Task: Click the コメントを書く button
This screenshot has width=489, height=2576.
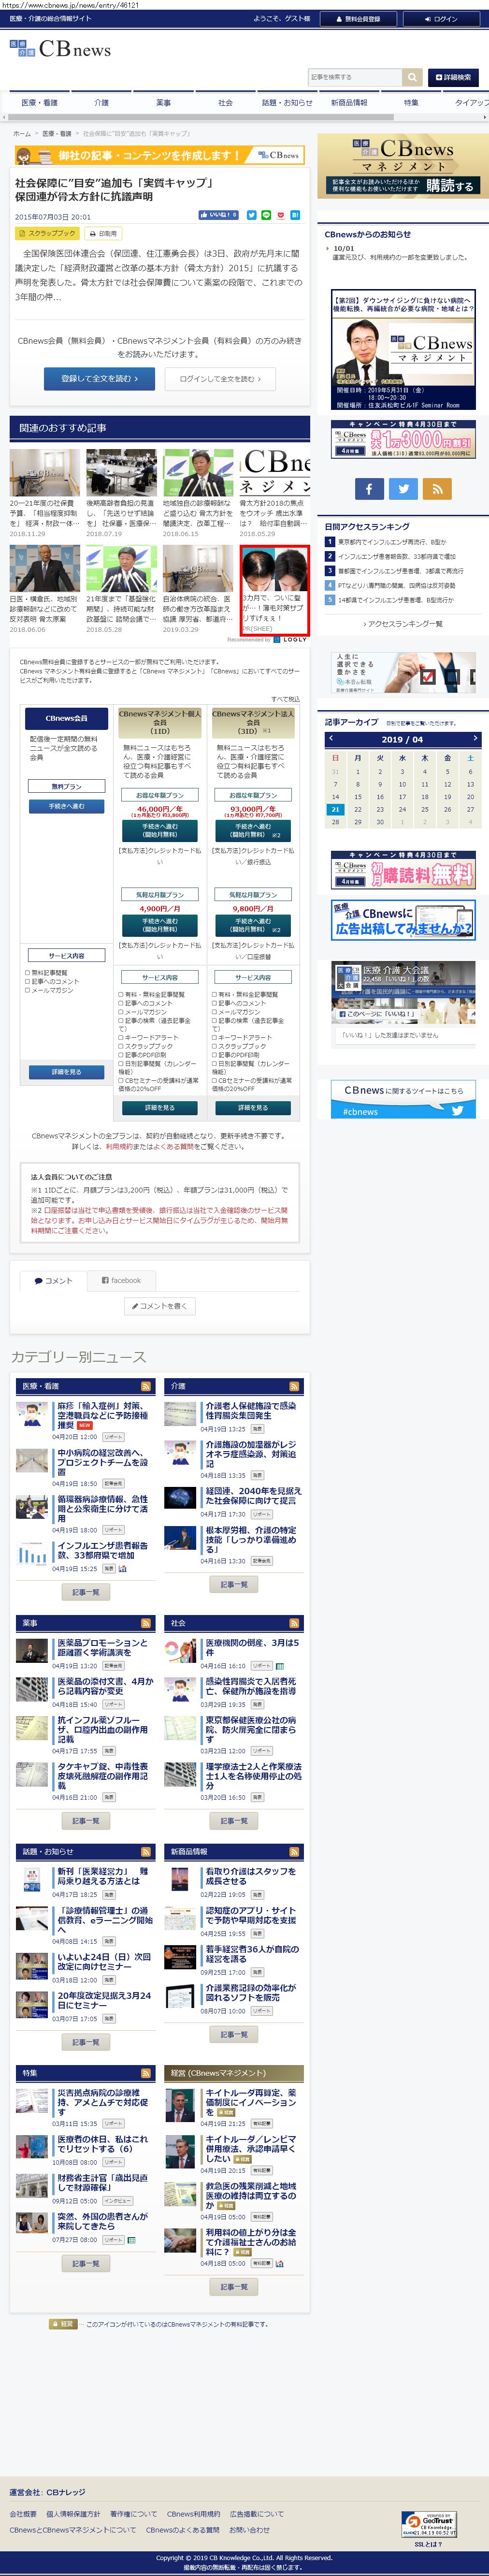Action: [160, 1306]
